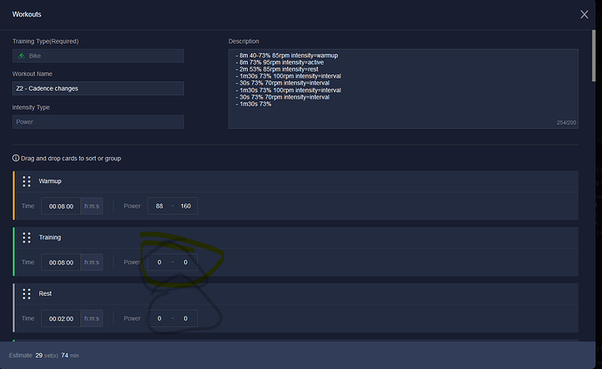Edit Warmup low power value 88

click(x=160, y=206)
